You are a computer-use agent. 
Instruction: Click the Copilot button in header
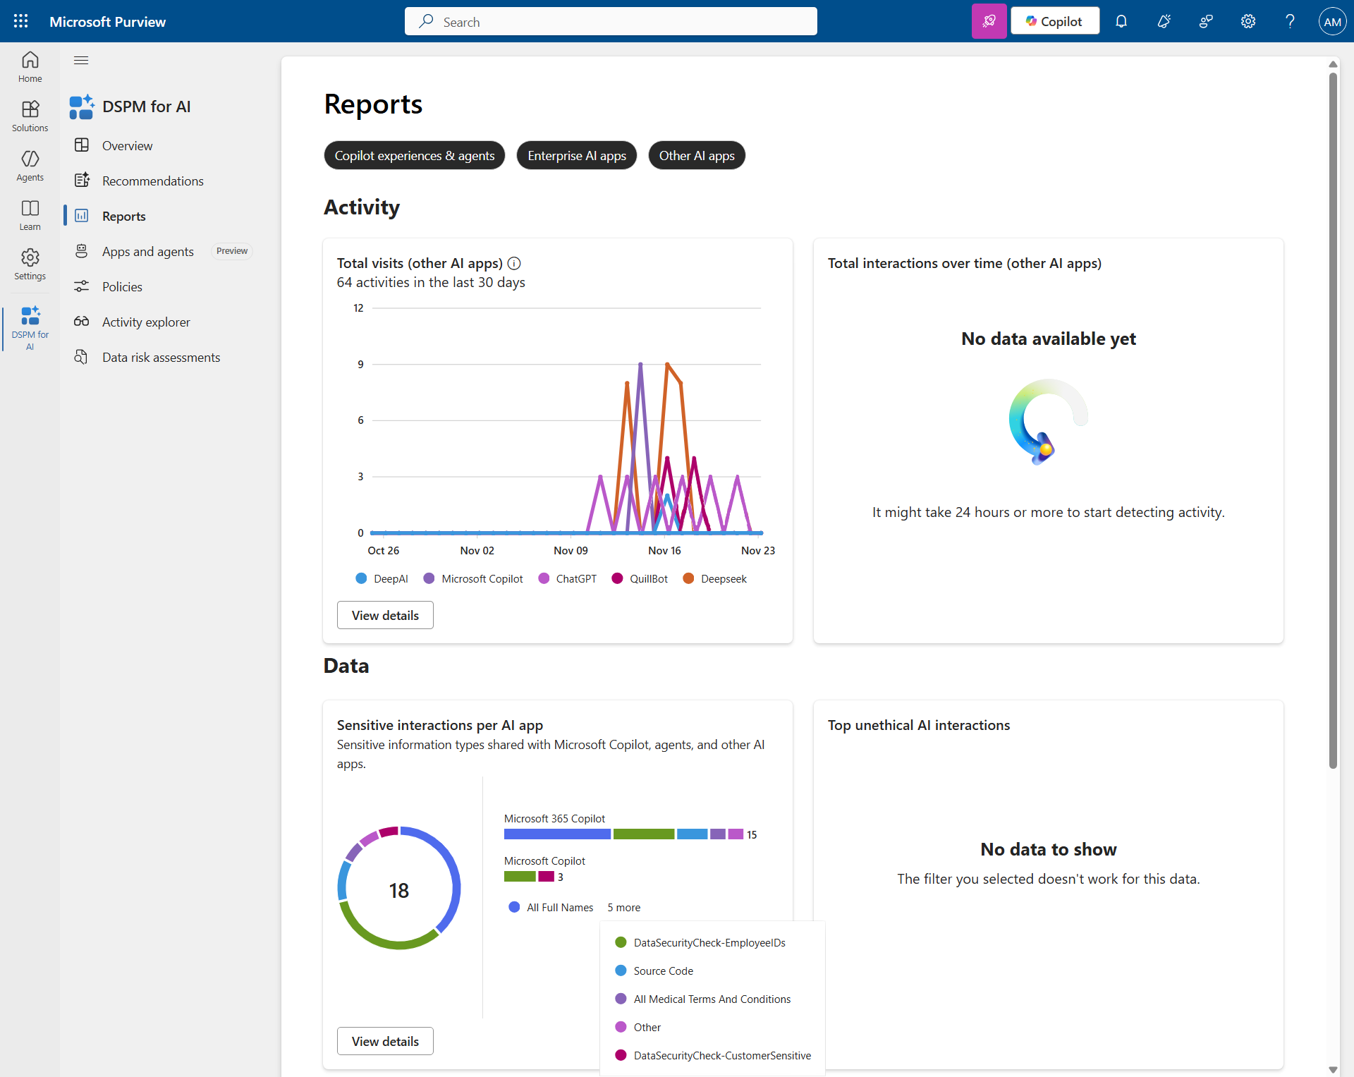click(1054, 21)
